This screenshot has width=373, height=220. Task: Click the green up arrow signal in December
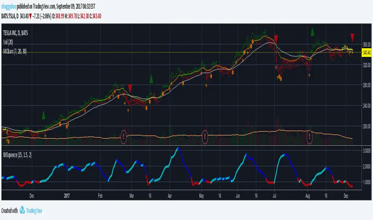click(44, 115)
